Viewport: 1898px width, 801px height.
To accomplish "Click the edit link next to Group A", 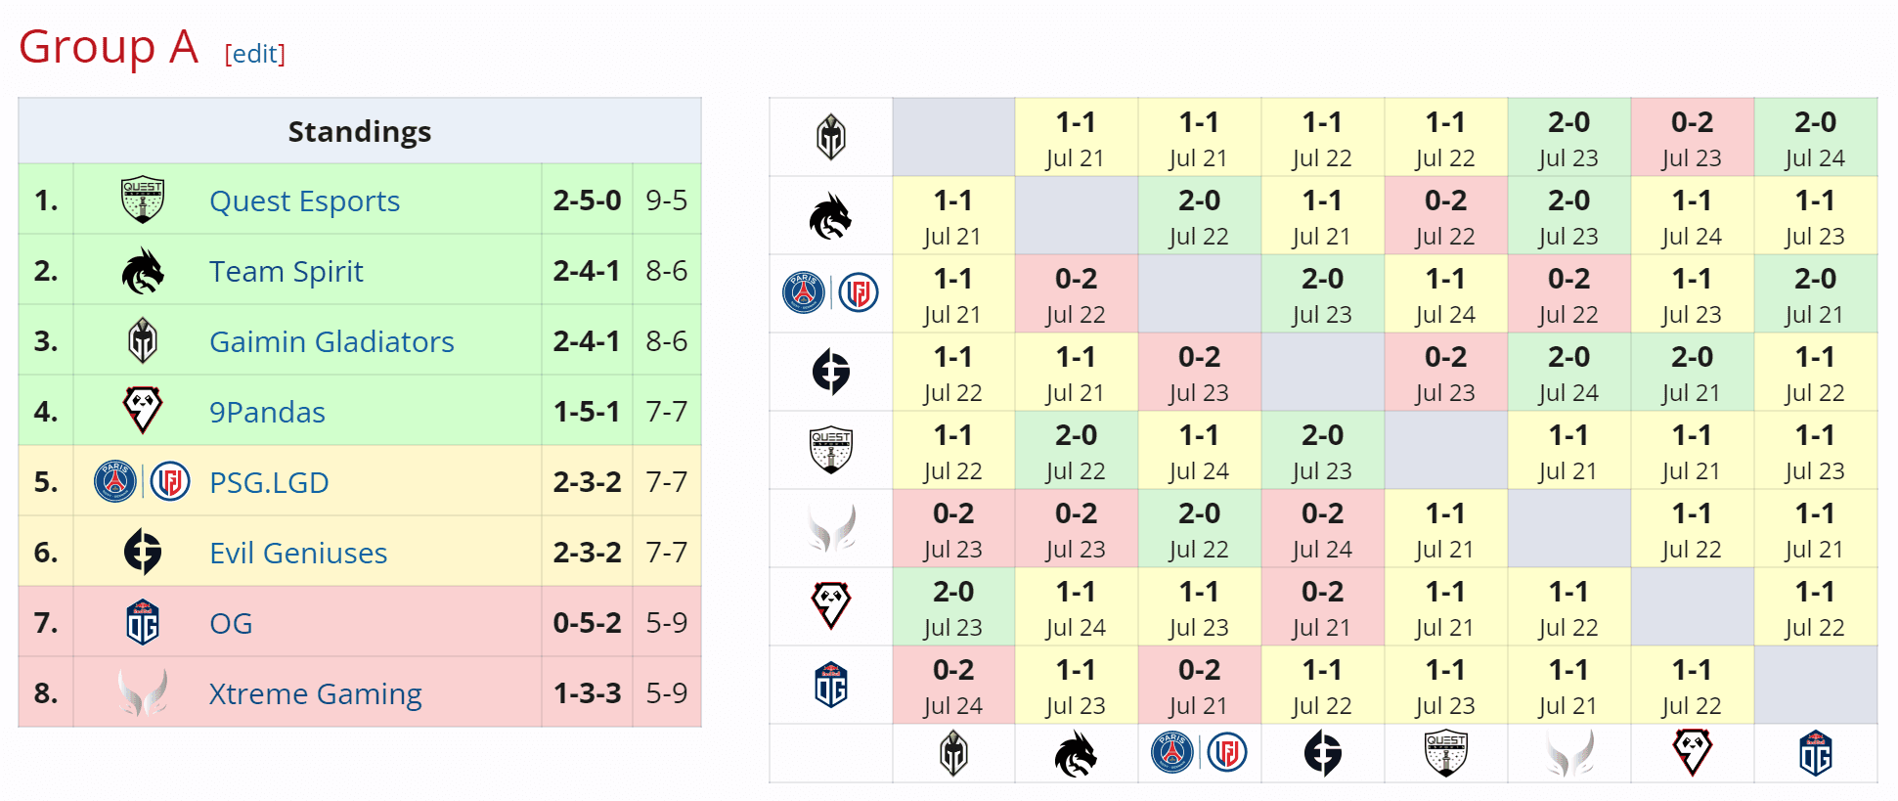I will pyautogui.click(x=255, y=55).
